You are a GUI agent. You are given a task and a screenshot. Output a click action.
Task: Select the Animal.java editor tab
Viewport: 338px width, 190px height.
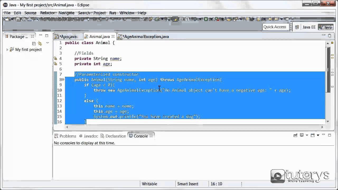(99, 37)
